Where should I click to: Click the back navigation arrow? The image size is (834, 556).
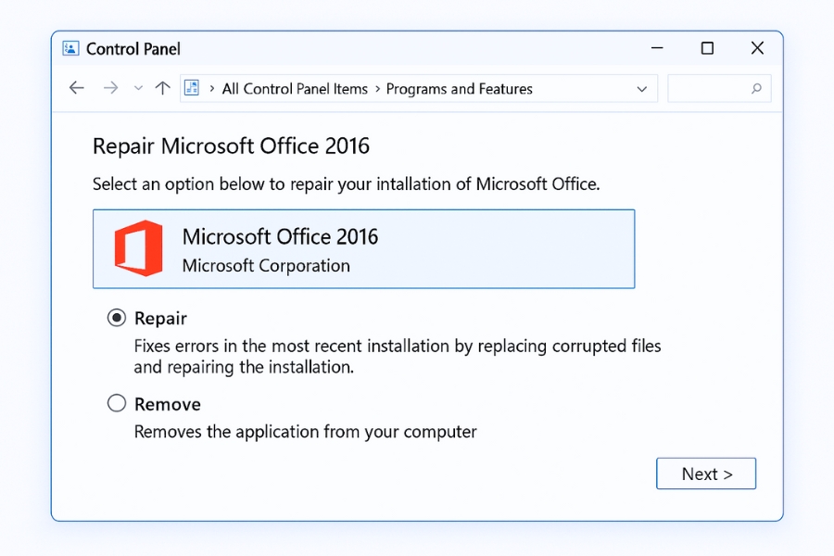click(x=77, y=87)
